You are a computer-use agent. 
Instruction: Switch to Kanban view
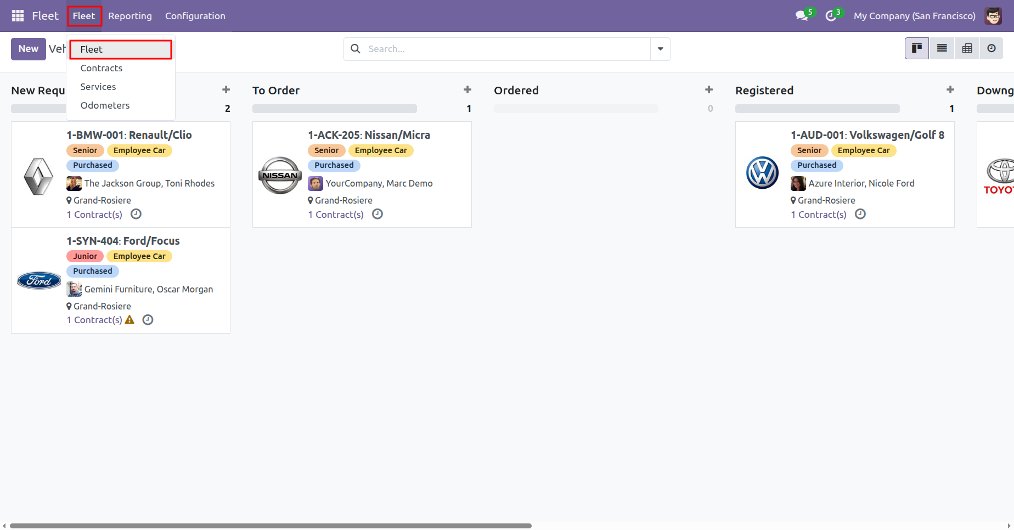(x=917, y=48)
